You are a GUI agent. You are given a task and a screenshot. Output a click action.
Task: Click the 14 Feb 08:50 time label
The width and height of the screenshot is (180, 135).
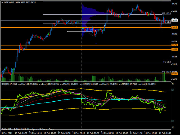109,133
